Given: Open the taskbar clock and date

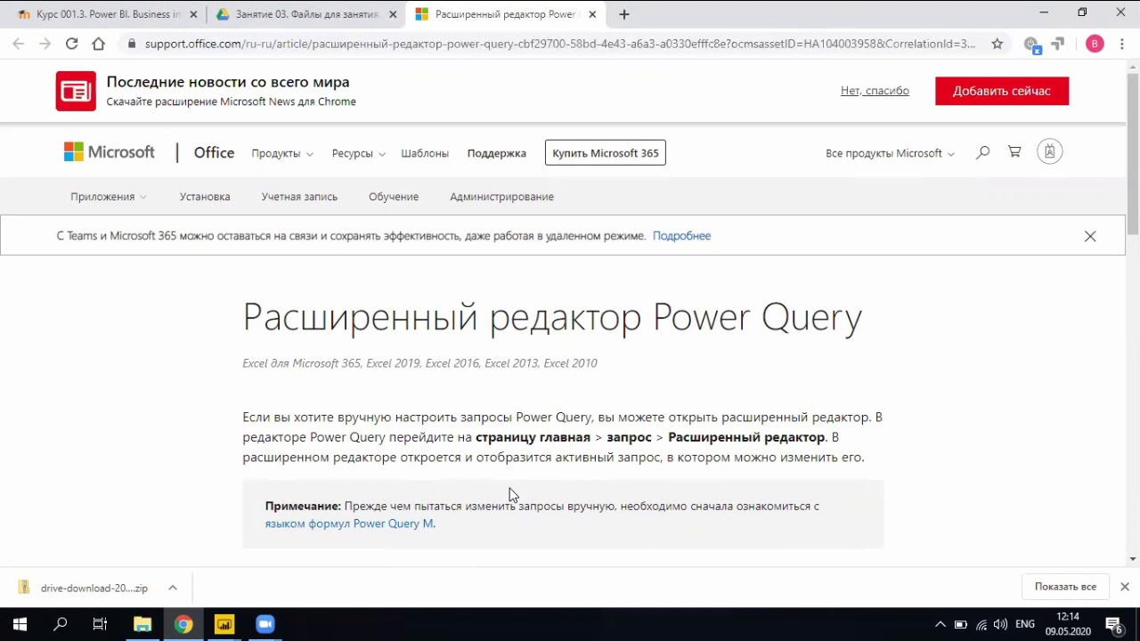Looking at the screenshot, I should (x=1068, y=624).
